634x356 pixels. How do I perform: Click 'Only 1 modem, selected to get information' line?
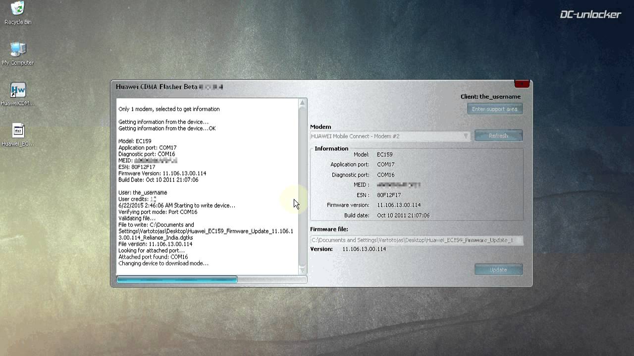[x=169, y=109]
